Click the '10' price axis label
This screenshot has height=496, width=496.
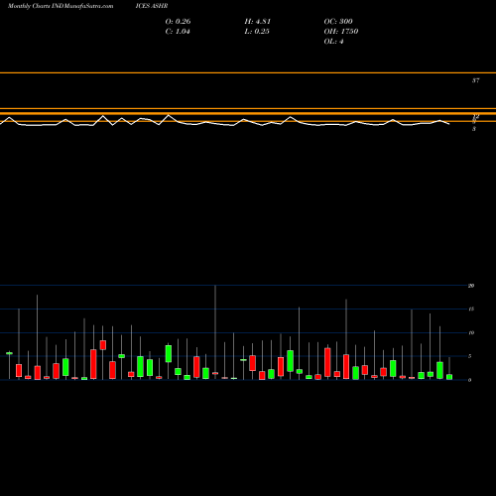click(471, 332)
